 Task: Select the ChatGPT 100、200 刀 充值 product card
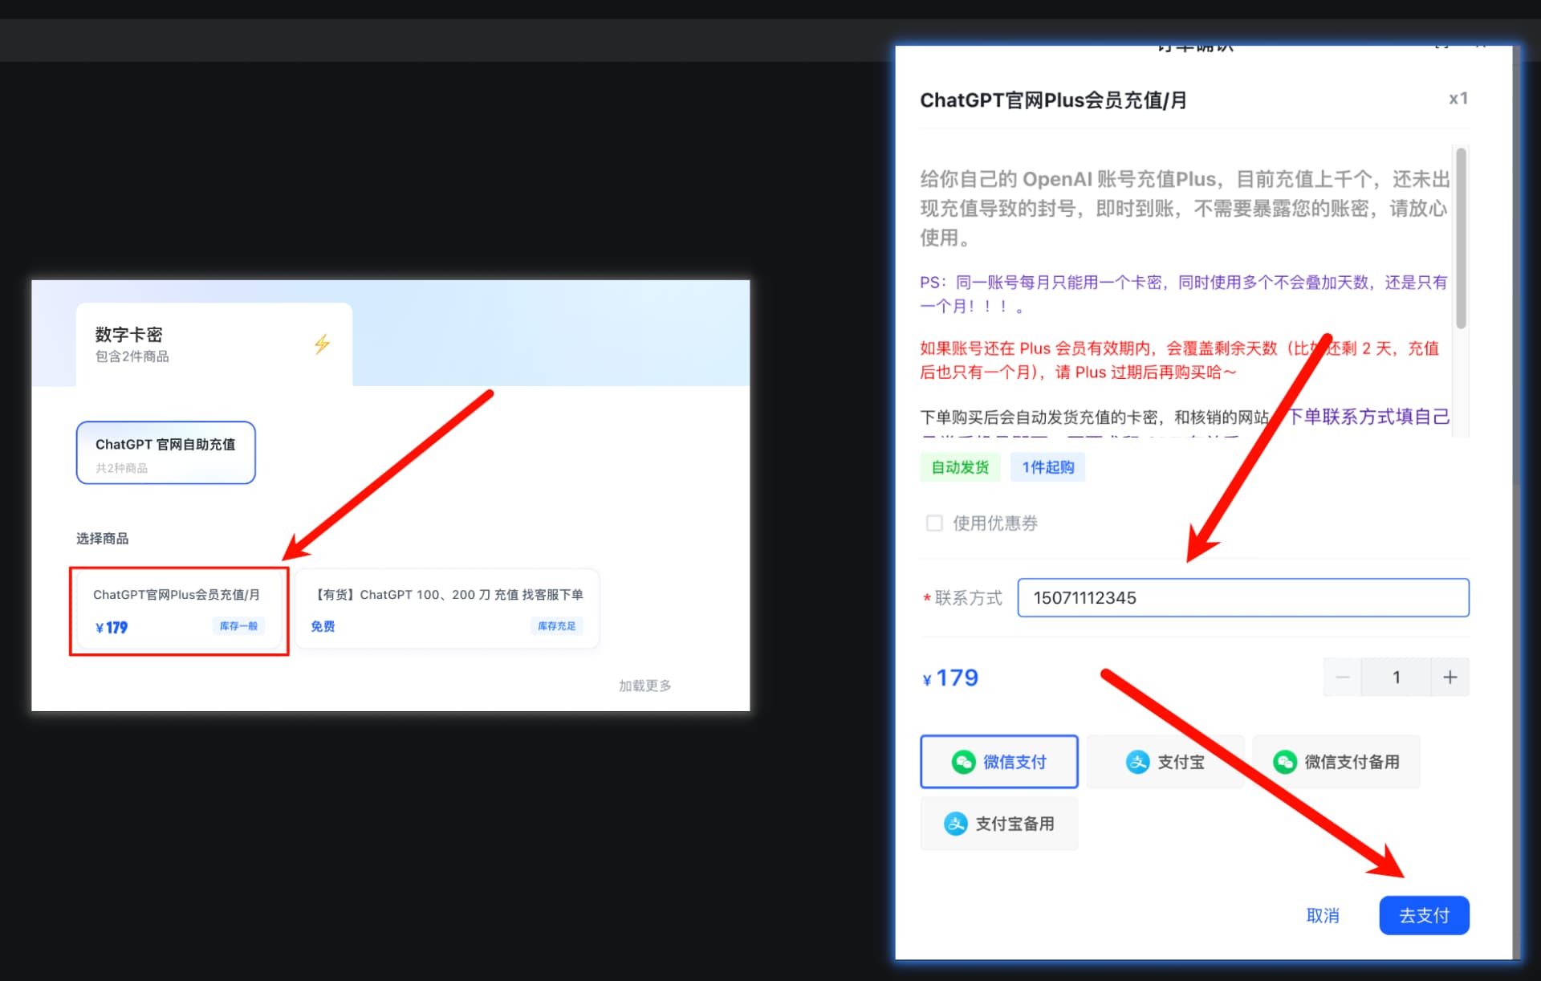coord(447,609)
